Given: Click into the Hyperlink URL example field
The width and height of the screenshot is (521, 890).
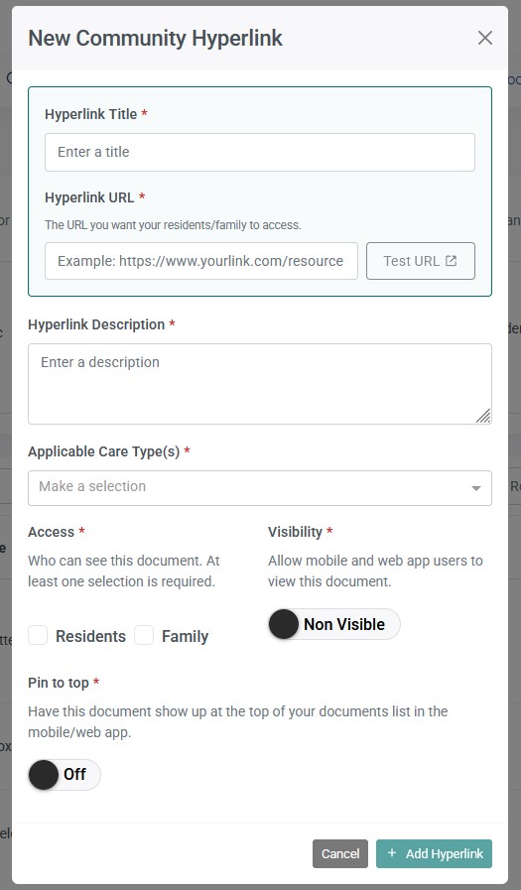Looking at the screenshot, I should [201, 261].
